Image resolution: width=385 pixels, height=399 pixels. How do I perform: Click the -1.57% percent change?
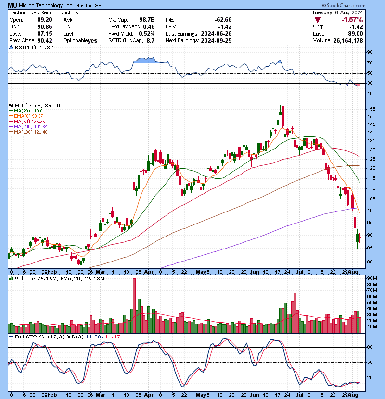point(352,20)
